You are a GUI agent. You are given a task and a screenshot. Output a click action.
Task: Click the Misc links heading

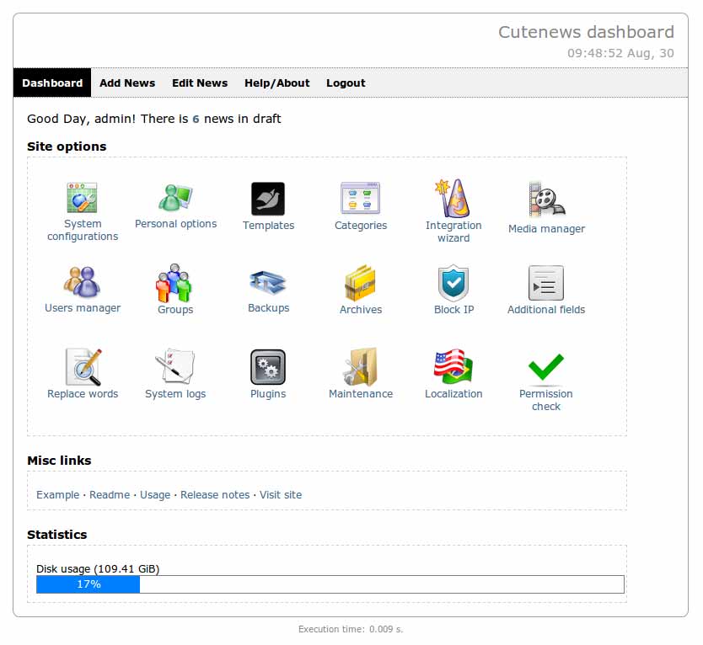point(59,461)
